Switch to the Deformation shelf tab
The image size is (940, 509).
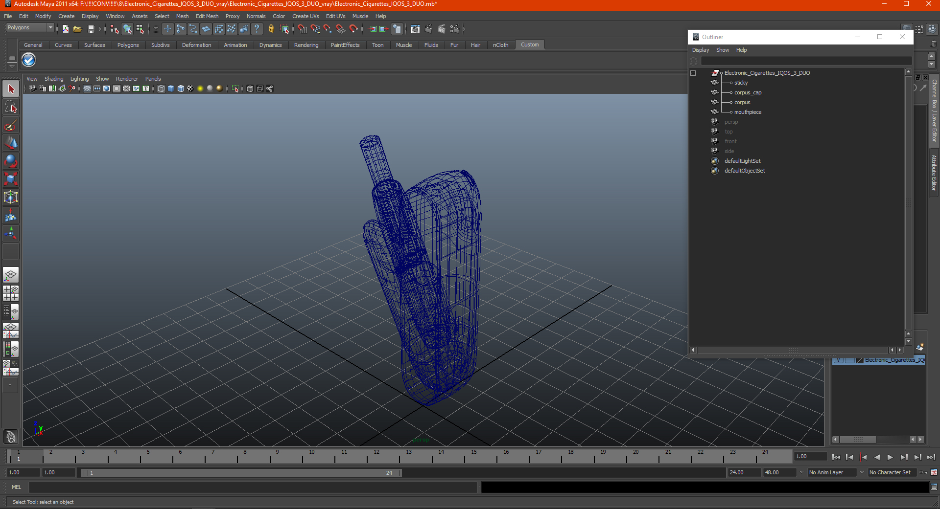point(197,45)
